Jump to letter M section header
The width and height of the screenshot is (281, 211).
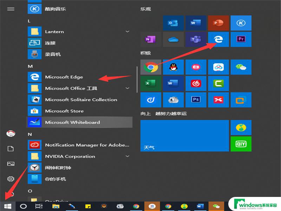pos(30,66)
